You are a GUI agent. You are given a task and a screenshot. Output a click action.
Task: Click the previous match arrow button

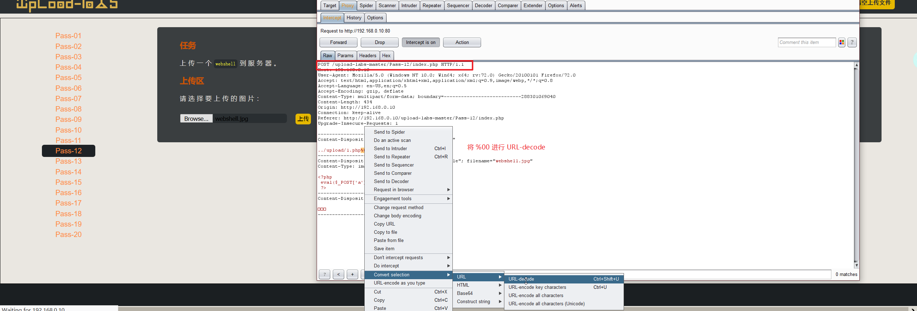339,274
